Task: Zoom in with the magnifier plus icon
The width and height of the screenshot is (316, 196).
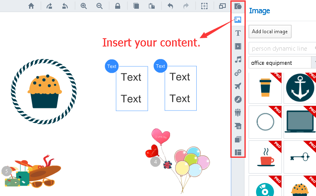Action: [84, 6]
